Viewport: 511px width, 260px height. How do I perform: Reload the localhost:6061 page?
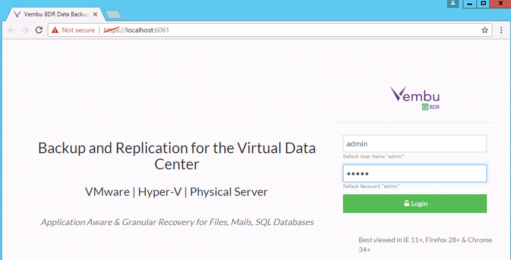[x=39, y=30]
